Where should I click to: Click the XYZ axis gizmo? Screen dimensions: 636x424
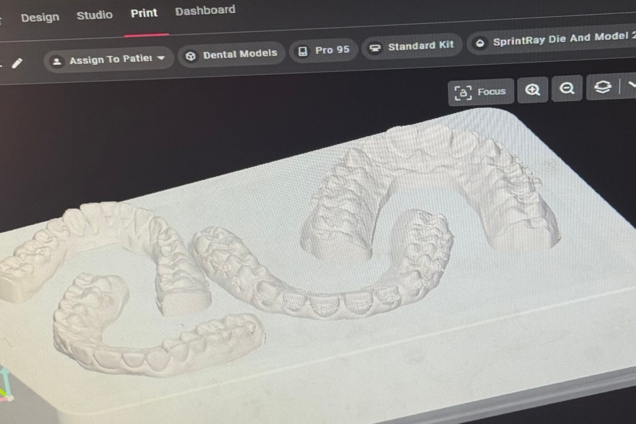(6, 384)
